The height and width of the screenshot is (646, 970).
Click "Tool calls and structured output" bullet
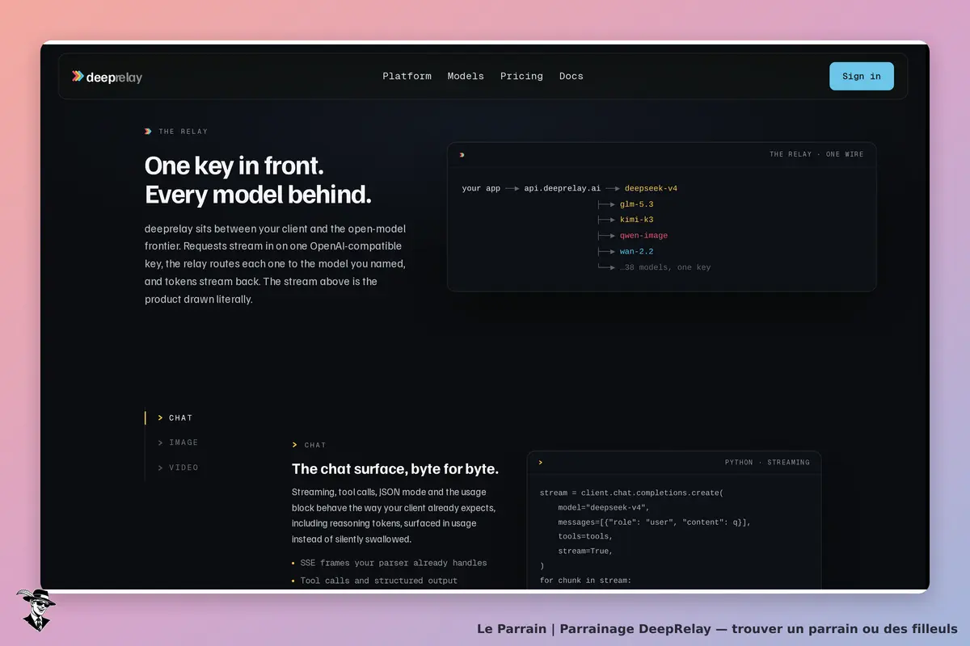[x=379, y=581]
